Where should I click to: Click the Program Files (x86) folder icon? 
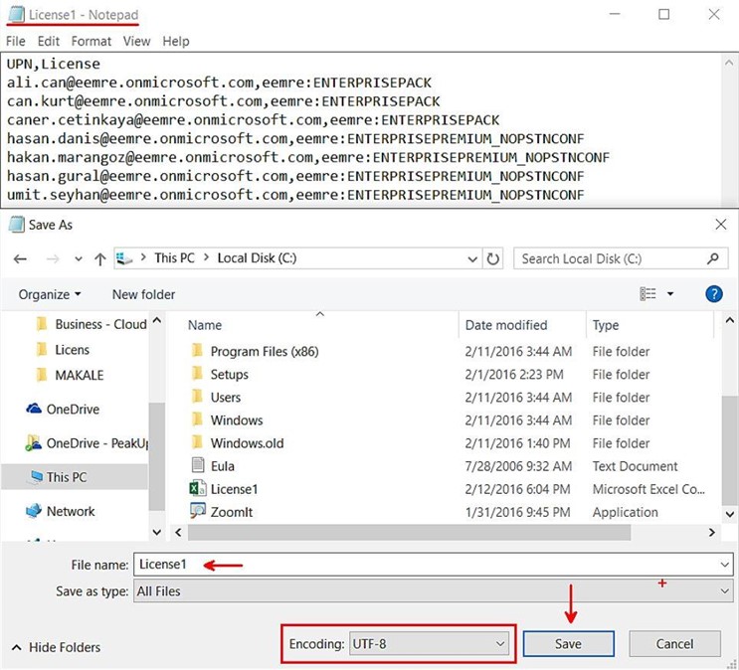(x=198, y=351)
